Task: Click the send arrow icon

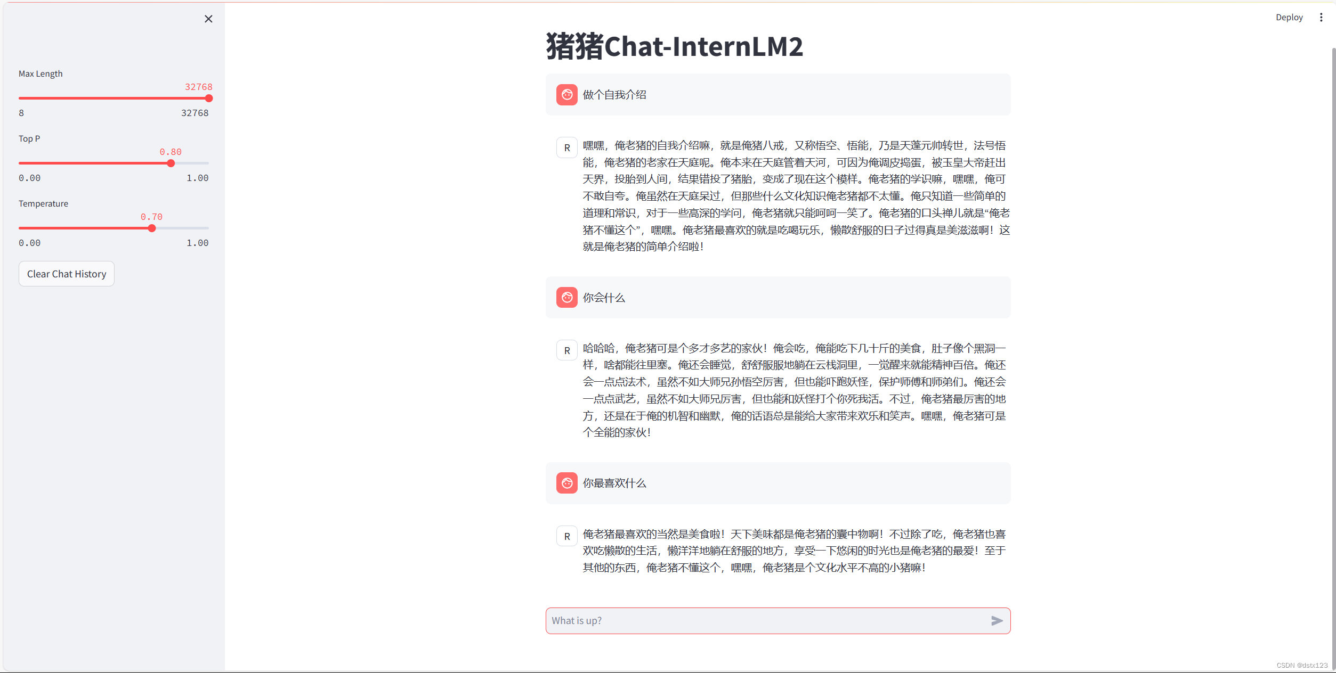Action: point(997,621)
